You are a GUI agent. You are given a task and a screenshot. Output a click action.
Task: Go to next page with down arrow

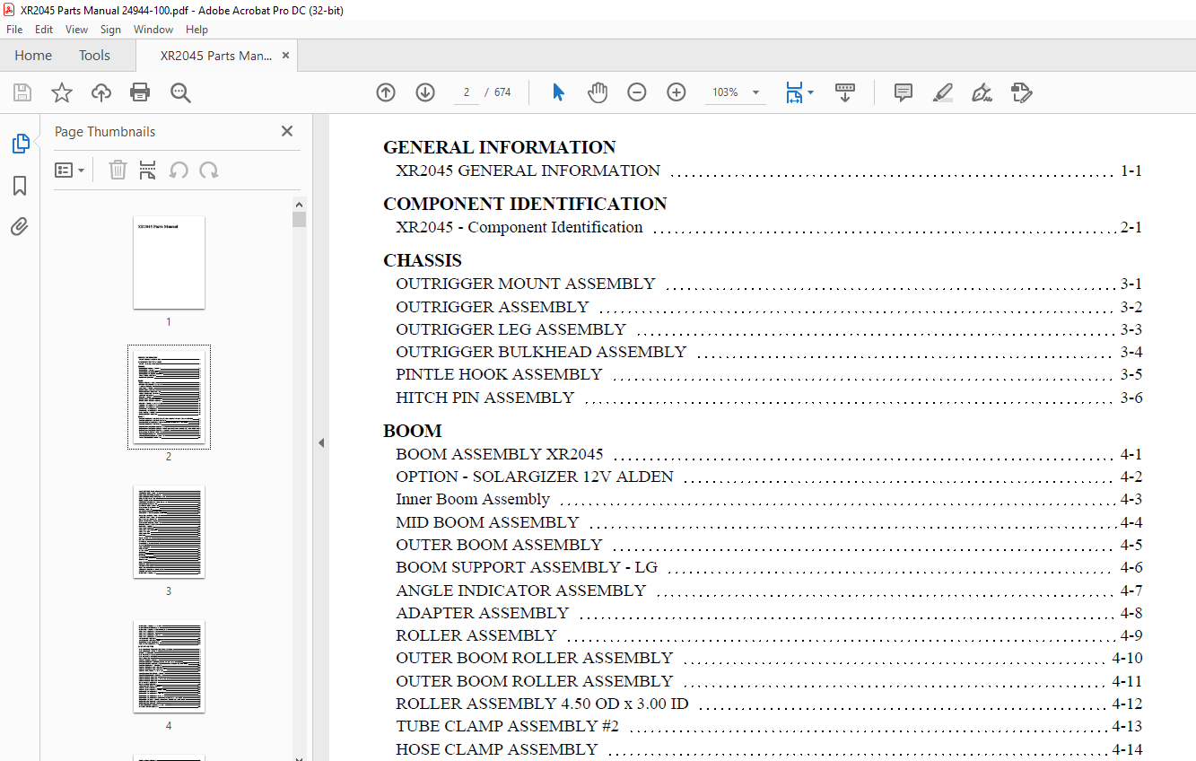pyautogui.click(x=425, y=92)
